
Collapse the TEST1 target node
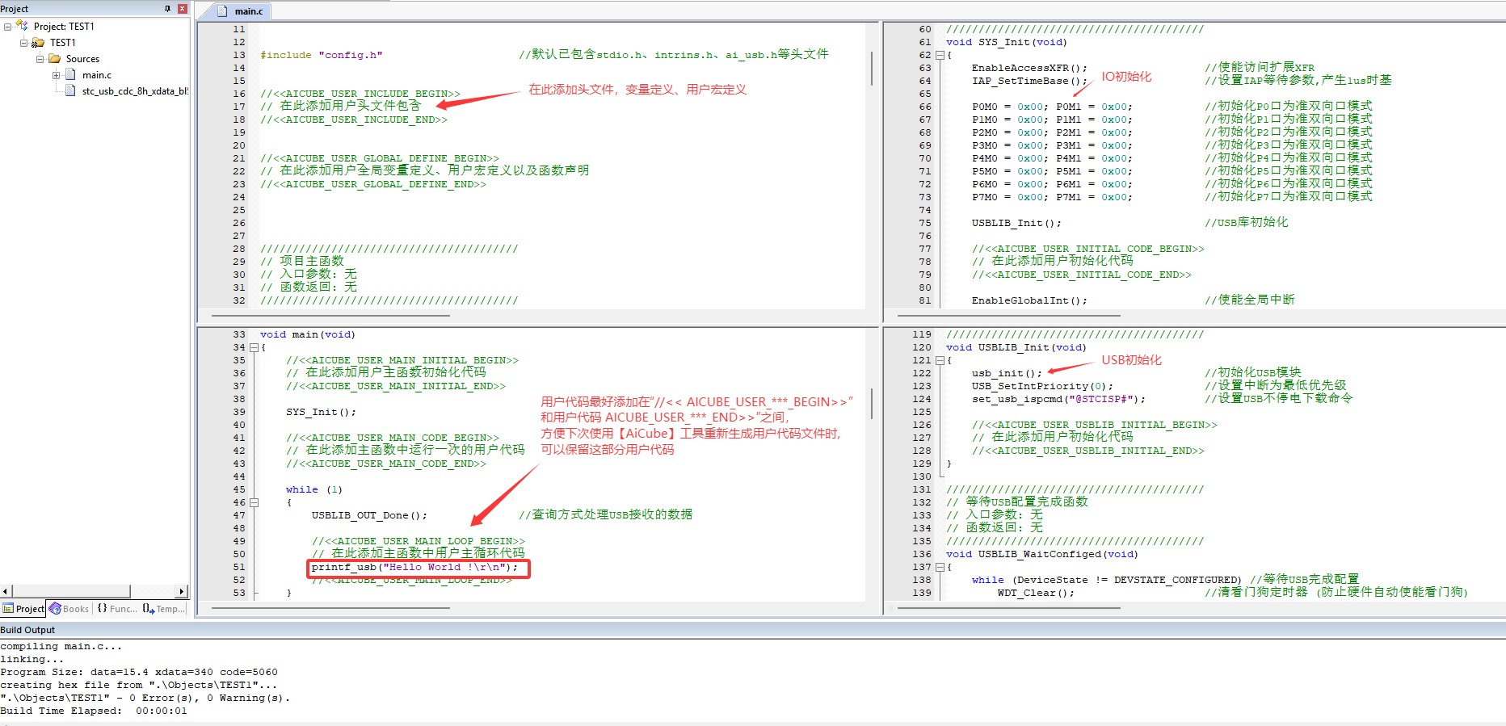pos(23,43)
